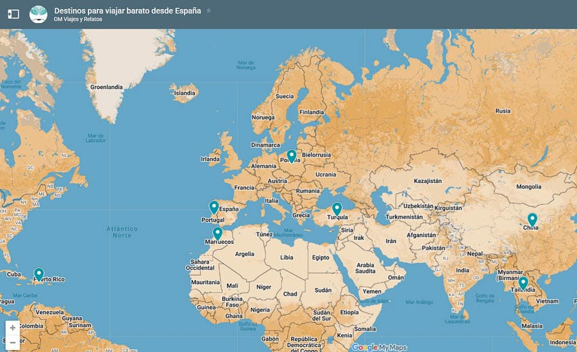The height and width of the screenshot is (352, 577).
Task: Click the Nigeria country label
Action: 260,310
